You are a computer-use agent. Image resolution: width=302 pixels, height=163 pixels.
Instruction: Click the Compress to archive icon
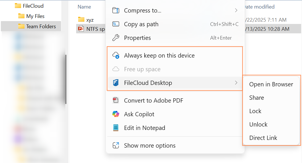[x=116, y=11]
